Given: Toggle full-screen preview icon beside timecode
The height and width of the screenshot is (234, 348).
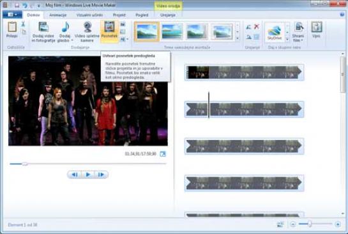Looking at the screenshot, I should (x=163, y=154).
